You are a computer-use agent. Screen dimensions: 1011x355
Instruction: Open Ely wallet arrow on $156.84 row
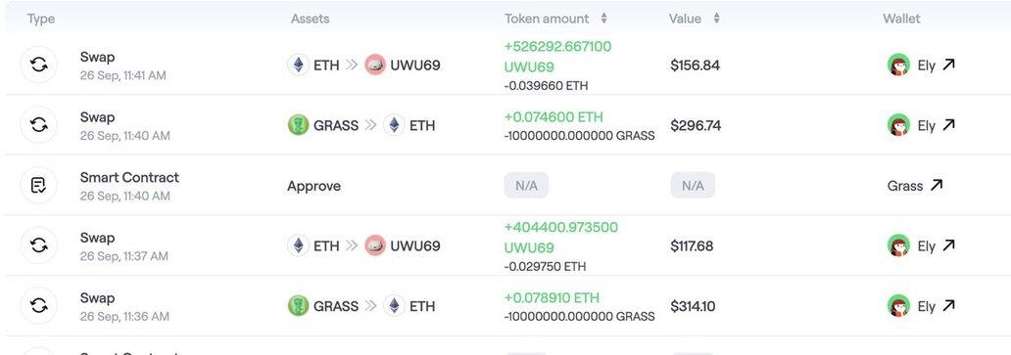pyautogui.click(x=948, y=65)
